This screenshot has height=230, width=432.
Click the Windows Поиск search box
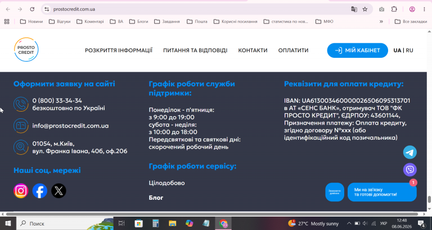[x=65, y=223]
